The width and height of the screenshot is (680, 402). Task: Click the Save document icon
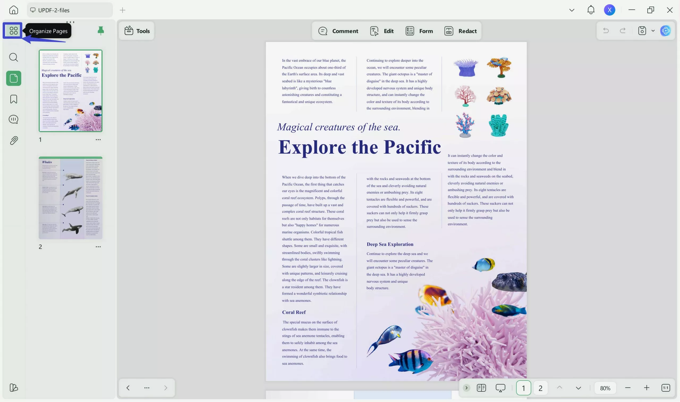(x=642, y=31)
